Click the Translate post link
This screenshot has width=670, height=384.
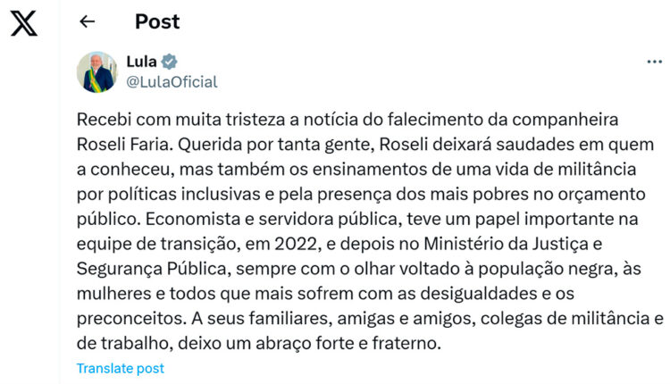(x=120, y=368)
